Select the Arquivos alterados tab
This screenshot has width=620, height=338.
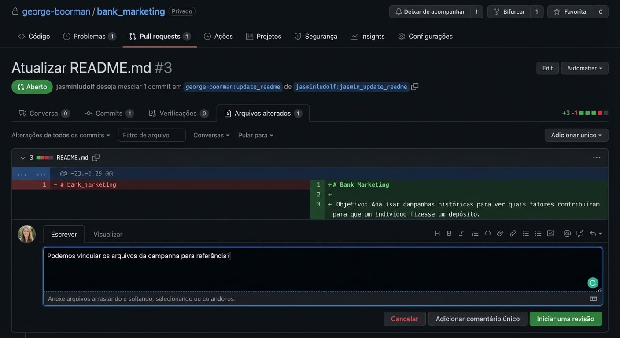point(263,113)
